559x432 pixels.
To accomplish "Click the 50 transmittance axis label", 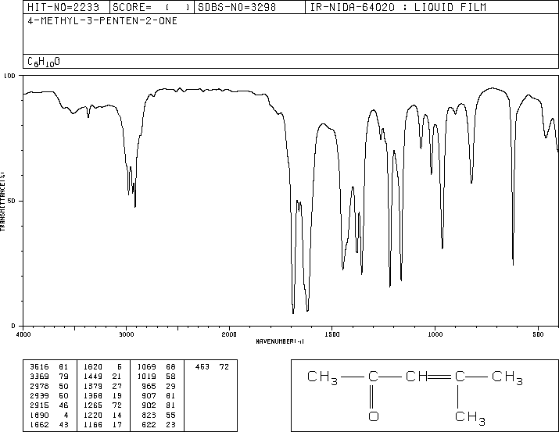I will [x=12, y=201].
